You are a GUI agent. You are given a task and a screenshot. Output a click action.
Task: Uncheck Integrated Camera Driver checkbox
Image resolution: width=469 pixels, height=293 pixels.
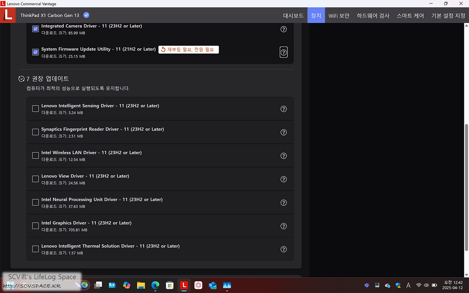click(36, 29)
